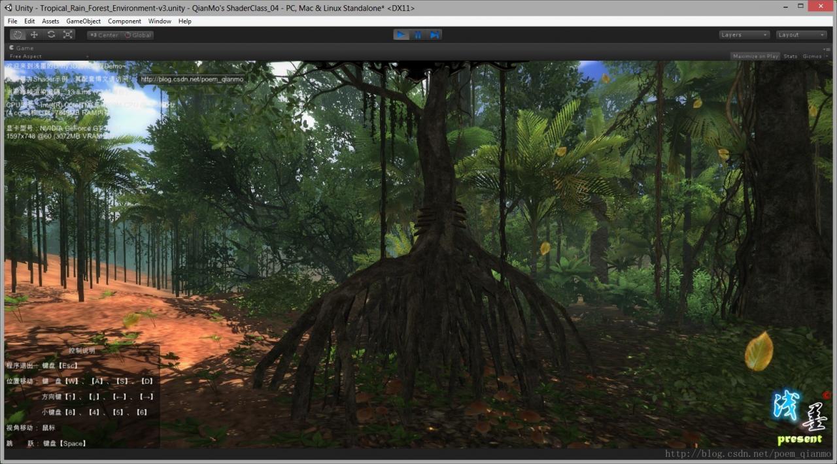The width and height of the screenshot is (837, 464).
Task: Select the Rotate tool
Action: coord(51,35)
